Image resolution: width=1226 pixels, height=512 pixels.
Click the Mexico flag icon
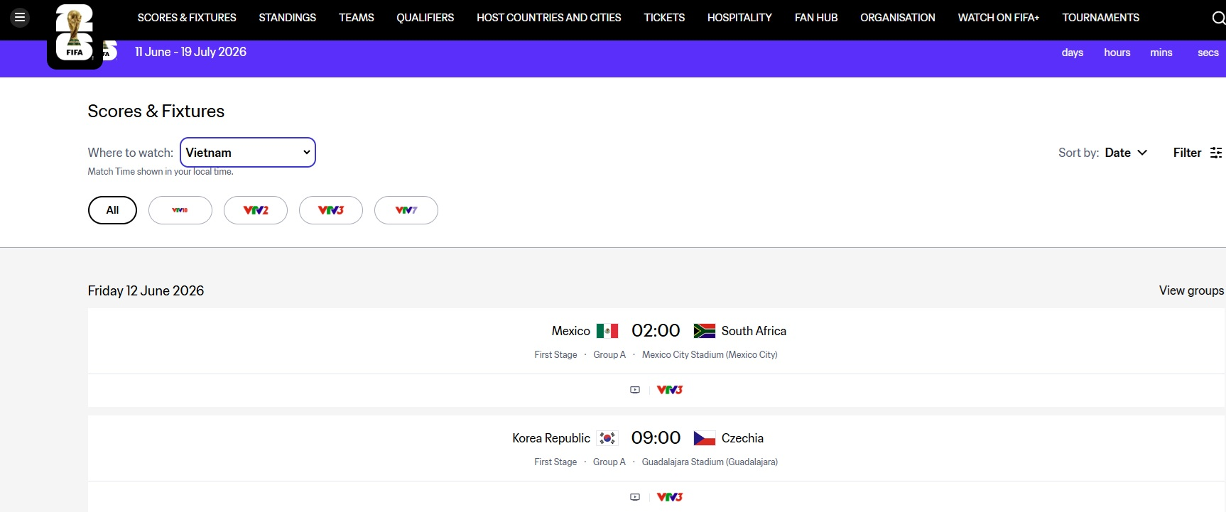coord(607,331)
